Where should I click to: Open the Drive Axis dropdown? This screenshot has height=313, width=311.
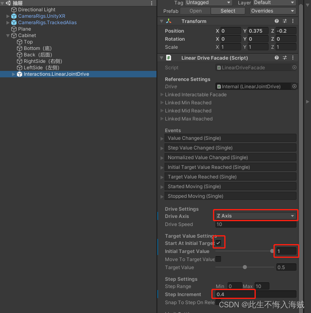(x=256, y=216)
